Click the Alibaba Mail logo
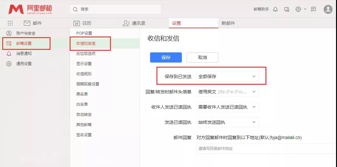This screenshot has width=337, height=167. click(30, 10)
